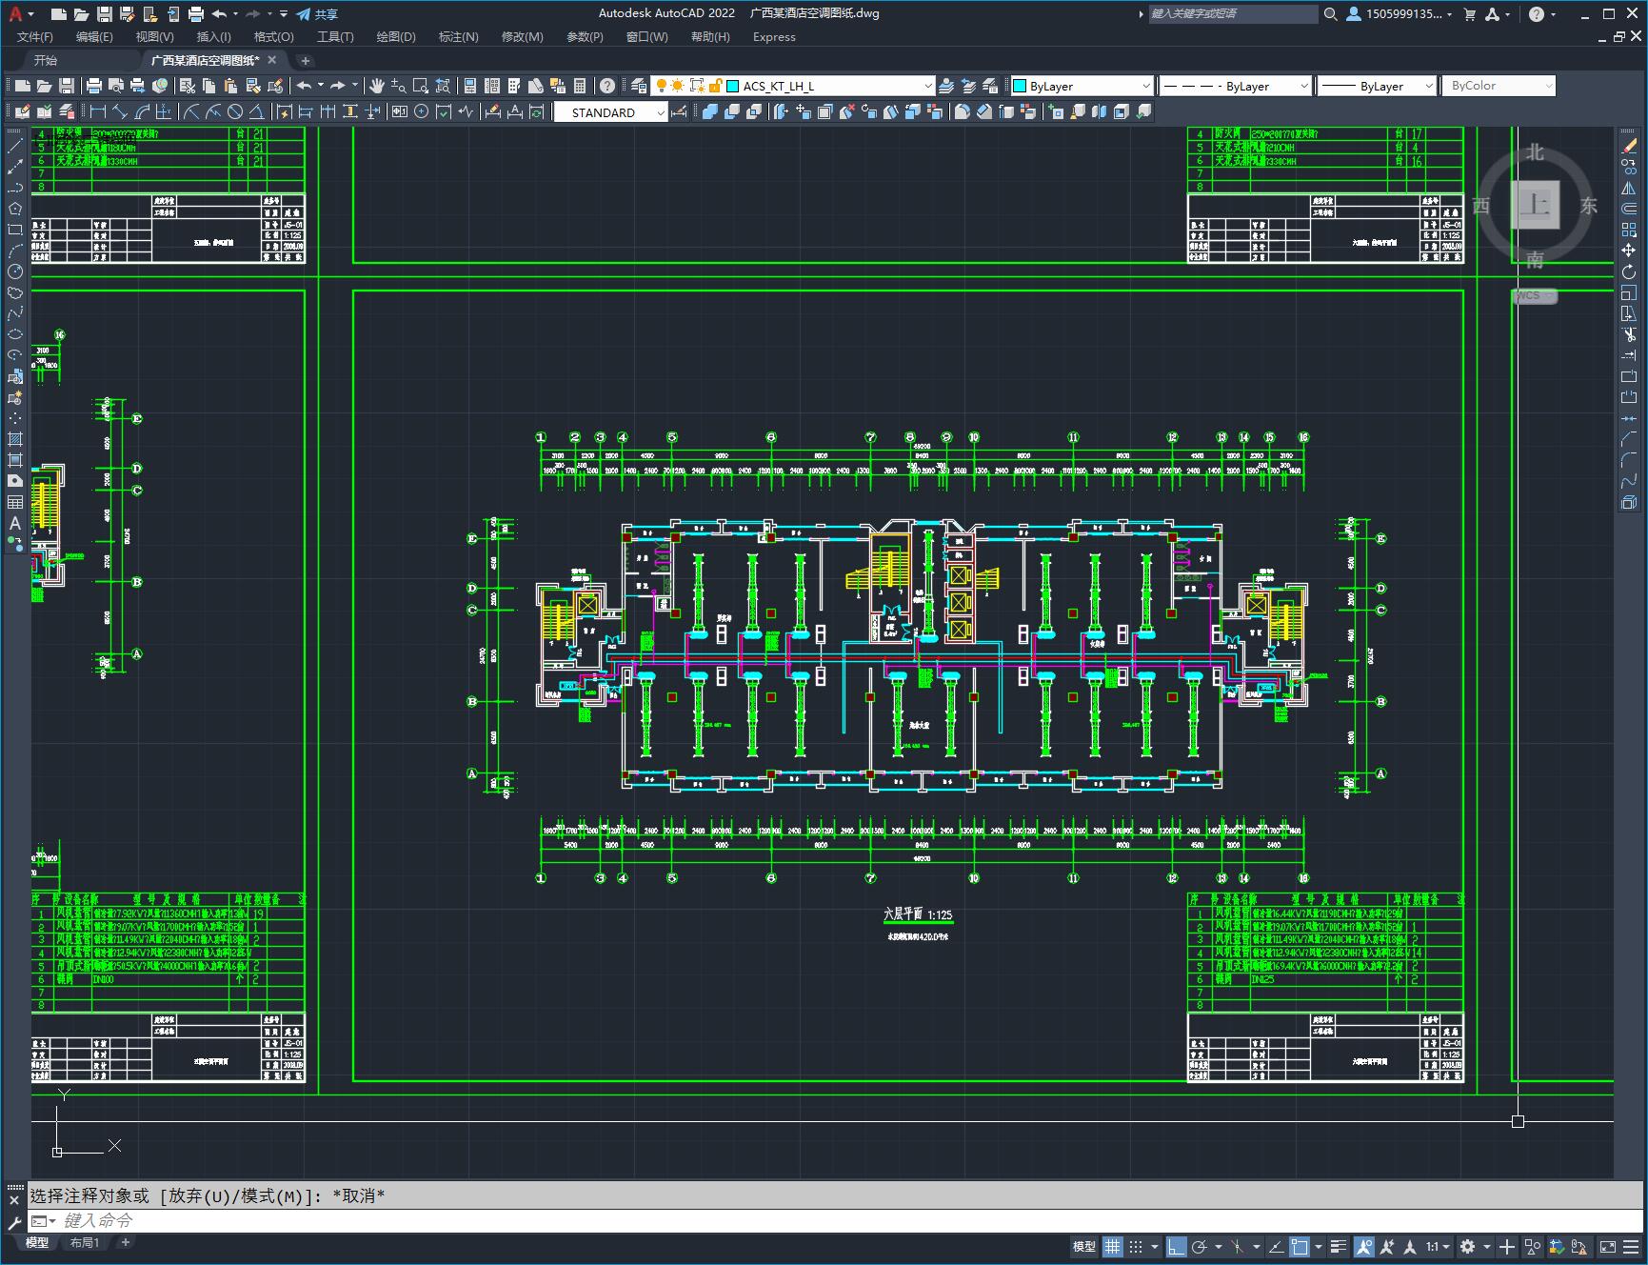Select the Linear dimension tool
The height and width of the screenshot is (1265, 1648).
click(97, 111)
